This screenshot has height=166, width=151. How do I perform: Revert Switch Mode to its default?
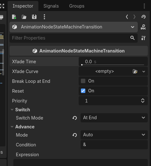pos(75,118)
